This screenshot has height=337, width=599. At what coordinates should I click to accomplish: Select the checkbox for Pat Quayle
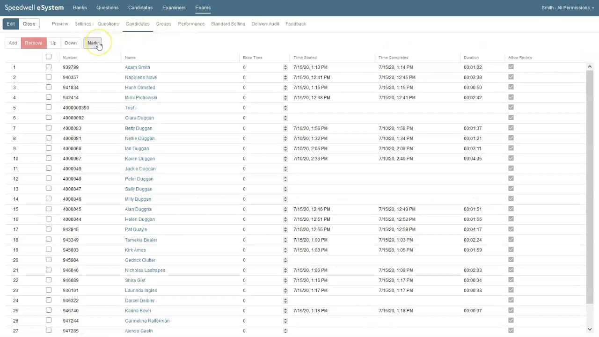pos(49,229)
